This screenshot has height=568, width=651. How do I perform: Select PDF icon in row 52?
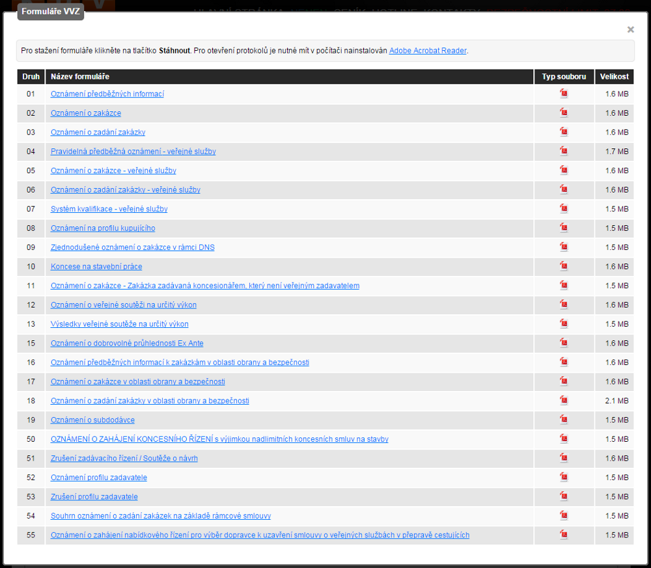[564, 477]
